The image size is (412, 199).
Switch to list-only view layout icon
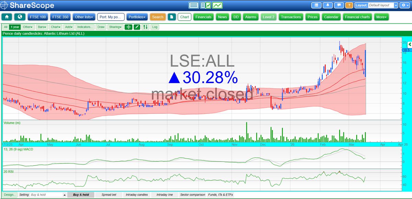pyautogui.click(x=194, y=5)
